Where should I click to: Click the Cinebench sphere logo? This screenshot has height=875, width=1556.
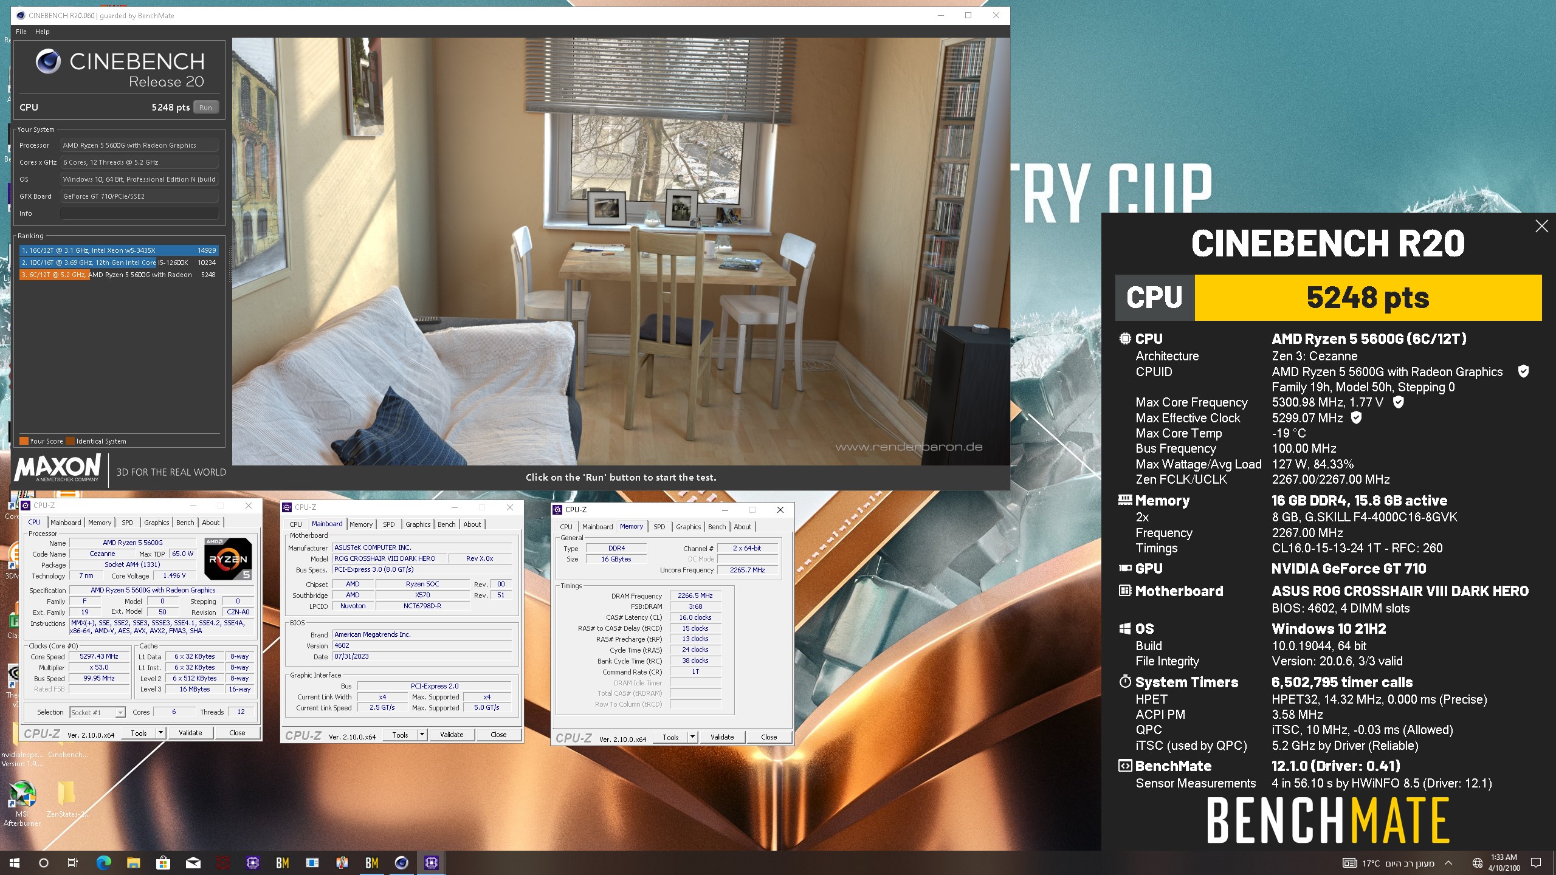tap(48, 61)
